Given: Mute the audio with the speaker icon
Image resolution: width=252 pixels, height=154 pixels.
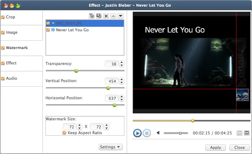Looking at the screenshot, I should point(158,133).
